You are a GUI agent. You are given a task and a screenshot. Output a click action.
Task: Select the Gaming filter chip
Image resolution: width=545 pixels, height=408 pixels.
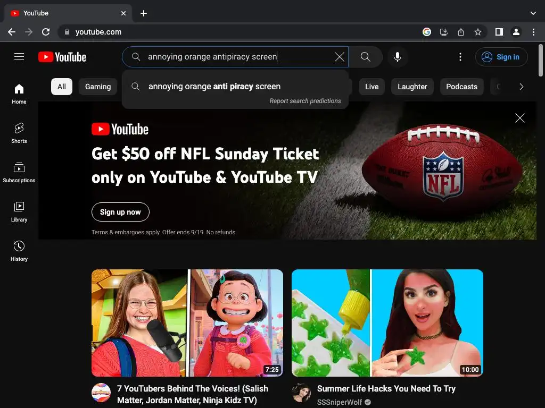tap(98, 87)
